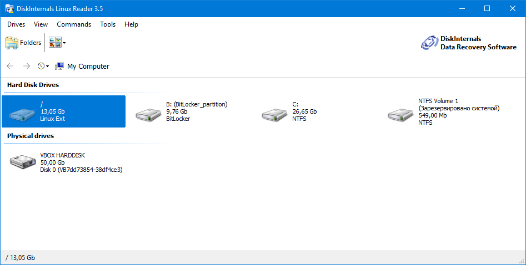Viewport: 526px width, 265px height.
Task: Click the 'Linux Ext' filesystem label
Action: pos(53,119)
